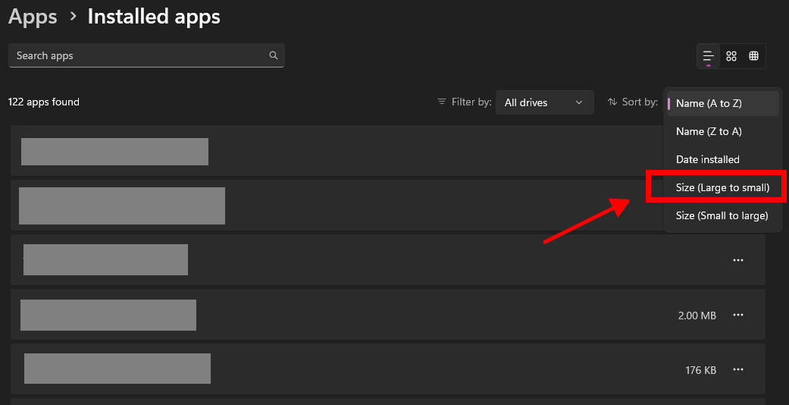The height and width of the screenshot is (405, 789).
Task: Open three-dot menu for the 2.00 MB app
Action: coord(737,315)
